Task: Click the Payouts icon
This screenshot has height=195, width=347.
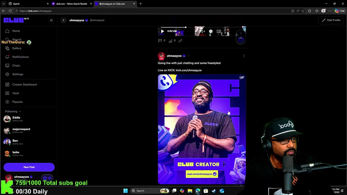Action: click(7, 102)
